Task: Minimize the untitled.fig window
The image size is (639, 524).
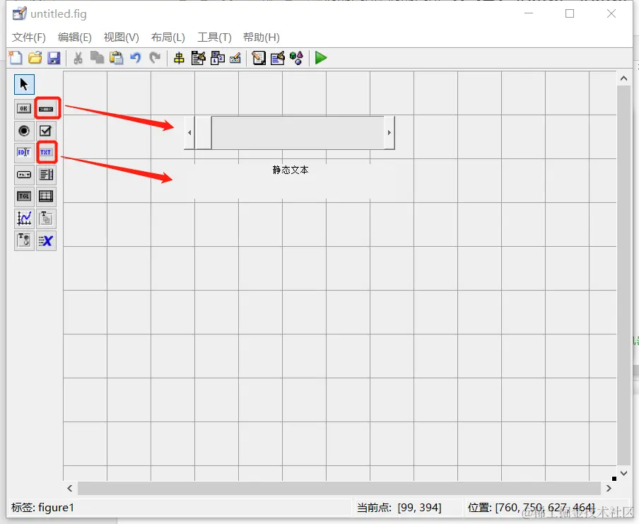Action: pyautogui.click(x=529, y=13)
